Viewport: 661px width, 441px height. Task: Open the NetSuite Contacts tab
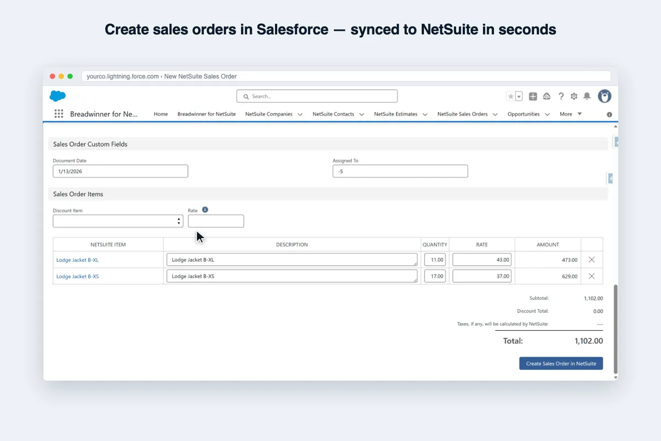pos(333,114)
